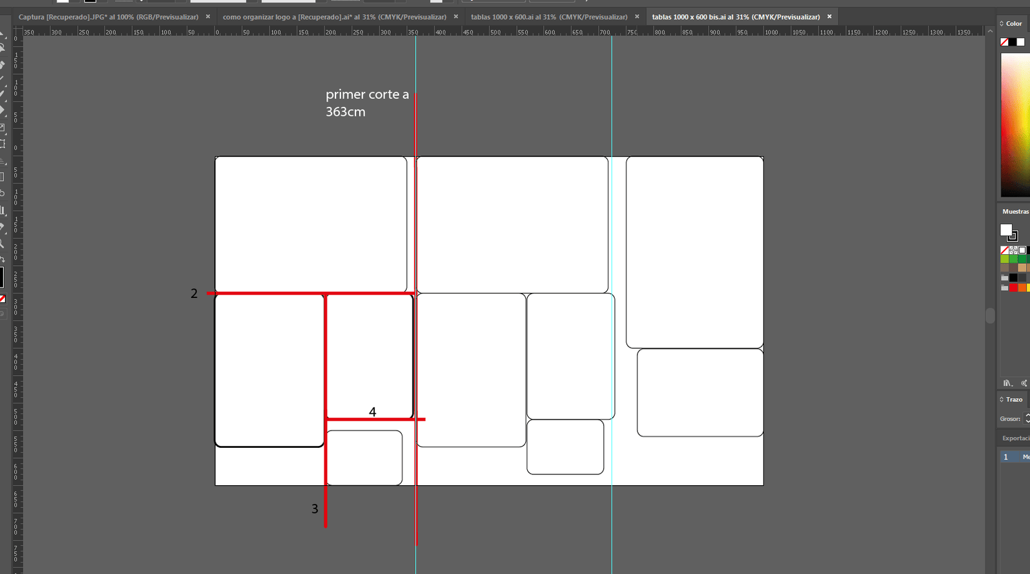Switch to 'como organizar logo a' tab

pos(334,17)
